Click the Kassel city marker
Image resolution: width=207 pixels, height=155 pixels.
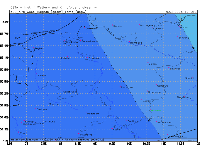click(112, 128)
